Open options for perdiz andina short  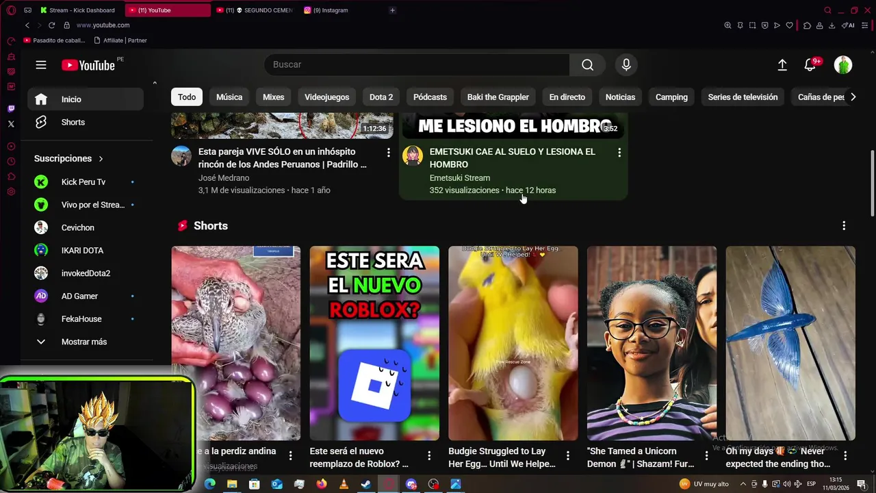(290, 455)
